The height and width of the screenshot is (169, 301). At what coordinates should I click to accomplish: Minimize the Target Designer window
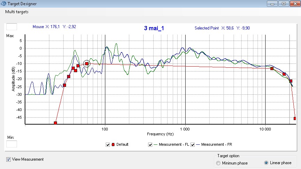[272, 3]
